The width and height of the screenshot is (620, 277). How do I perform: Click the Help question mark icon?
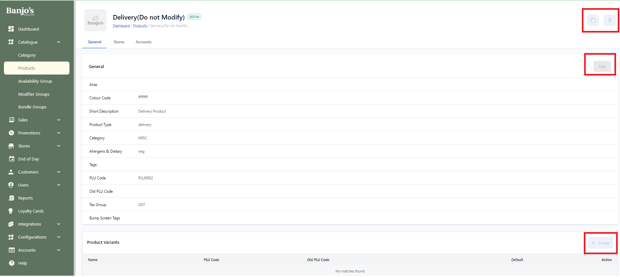point(11,263)
